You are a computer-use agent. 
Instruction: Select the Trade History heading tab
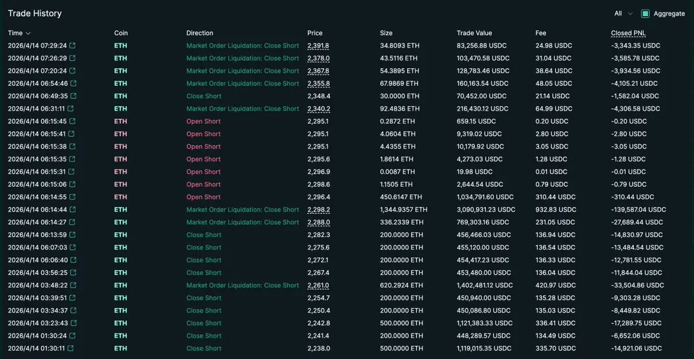pyautogui.click(x=35, y=13)
